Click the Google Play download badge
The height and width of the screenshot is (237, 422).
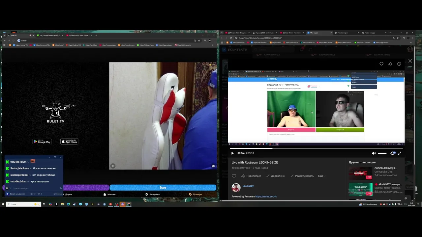[x=42, y=142]
